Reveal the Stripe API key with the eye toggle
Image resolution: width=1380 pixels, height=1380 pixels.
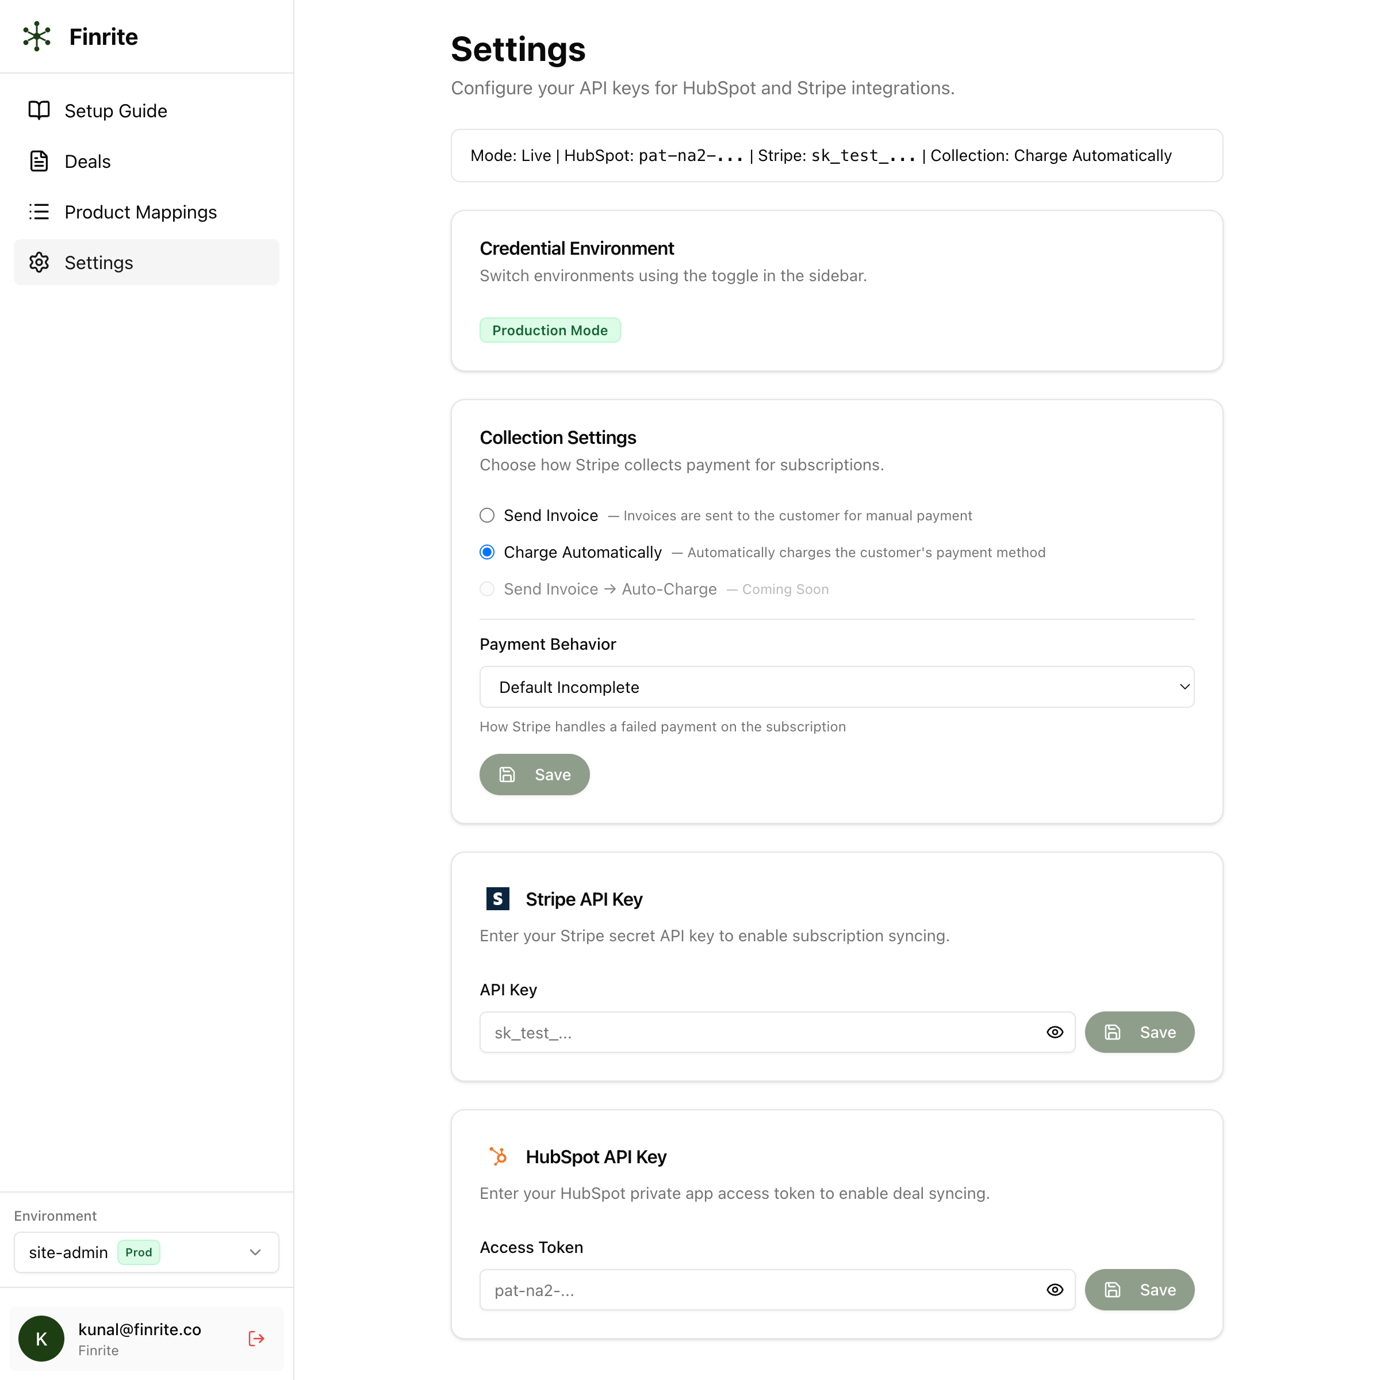[x=1055, y=1032]
